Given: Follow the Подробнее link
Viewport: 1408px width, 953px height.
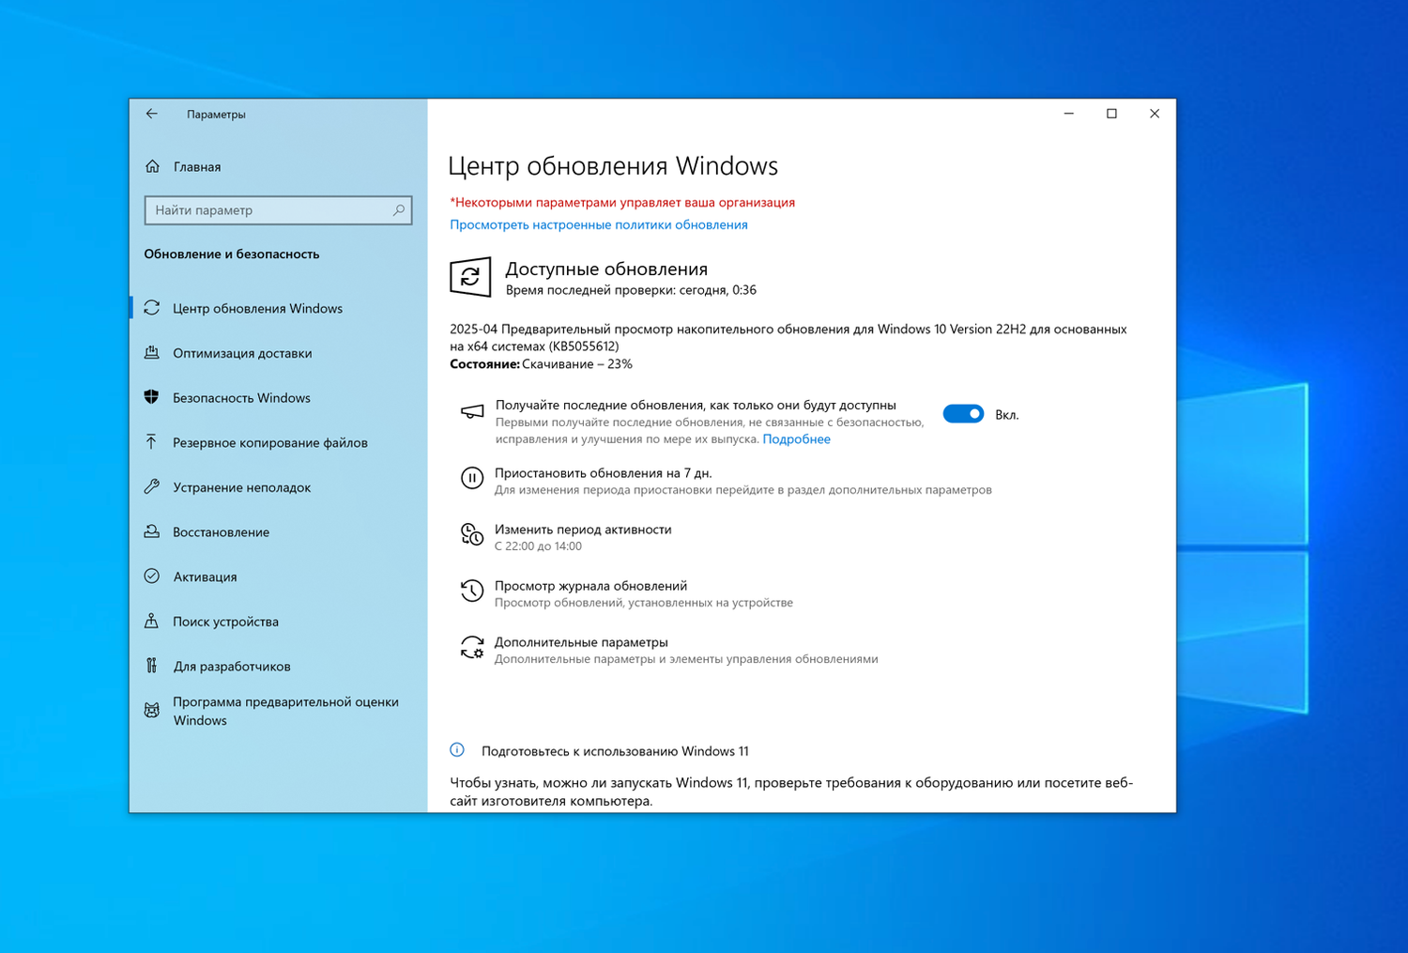Looking at the screenshot, I should [797, 439].
